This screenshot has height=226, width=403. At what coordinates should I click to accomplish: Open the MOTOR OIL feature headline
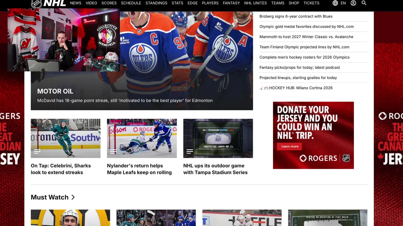pos(55,91)
